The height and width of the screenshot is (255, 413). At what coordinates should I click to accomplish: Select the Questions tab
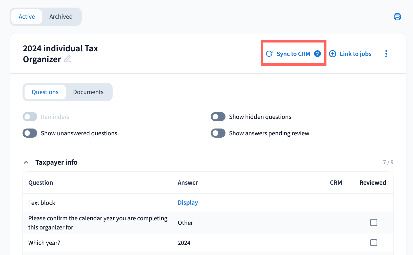click(45, 92)
